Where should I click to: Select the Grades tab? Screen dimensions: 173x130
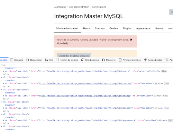[x=113, y=28]
